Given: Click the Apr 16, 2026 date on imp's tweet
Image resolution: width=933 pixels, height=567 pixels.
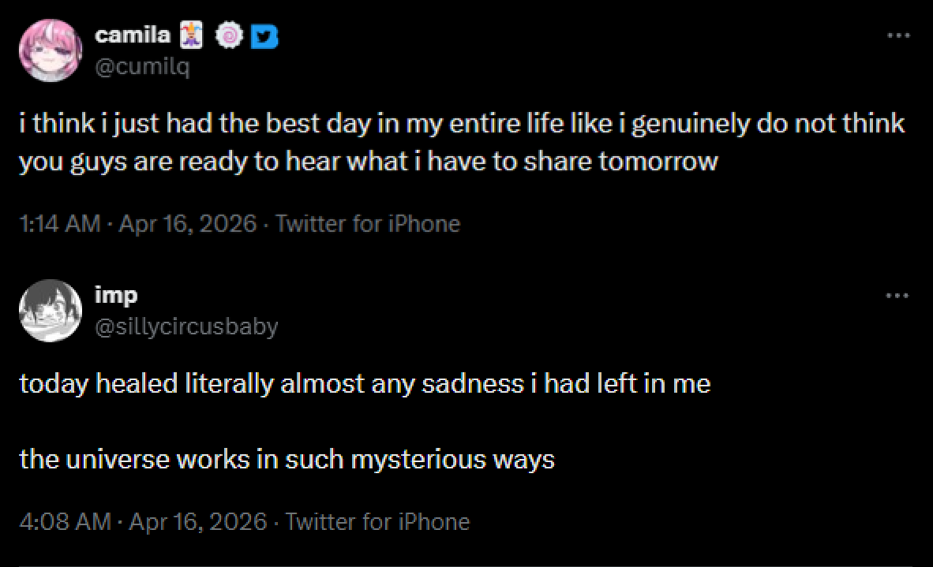Looking at the screenshot, I should pyautogui.click(x=197, y=522).
